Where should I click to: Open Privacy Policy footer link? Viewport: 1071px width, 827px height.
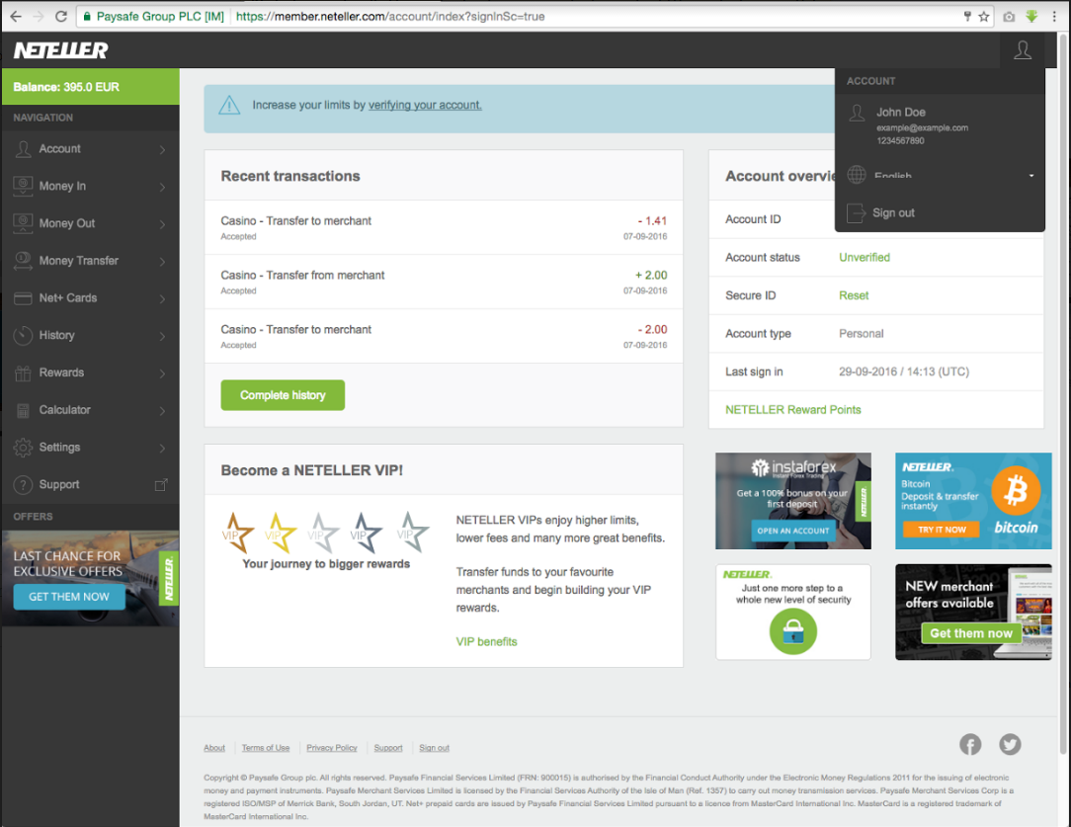(x=332, y=748)
